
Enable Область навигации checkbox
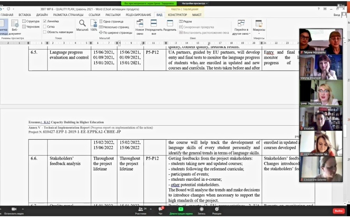point(45,32)
